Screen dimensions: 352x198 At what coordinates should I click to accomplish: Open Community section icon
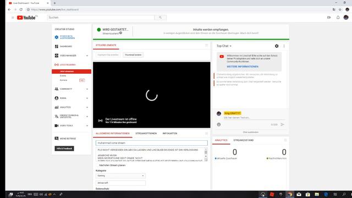[57, 89]
